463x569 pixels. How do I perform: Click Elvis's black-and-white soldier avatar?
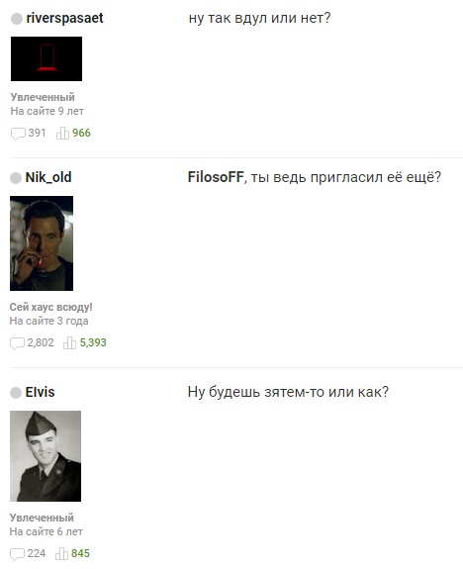[46, 456]
